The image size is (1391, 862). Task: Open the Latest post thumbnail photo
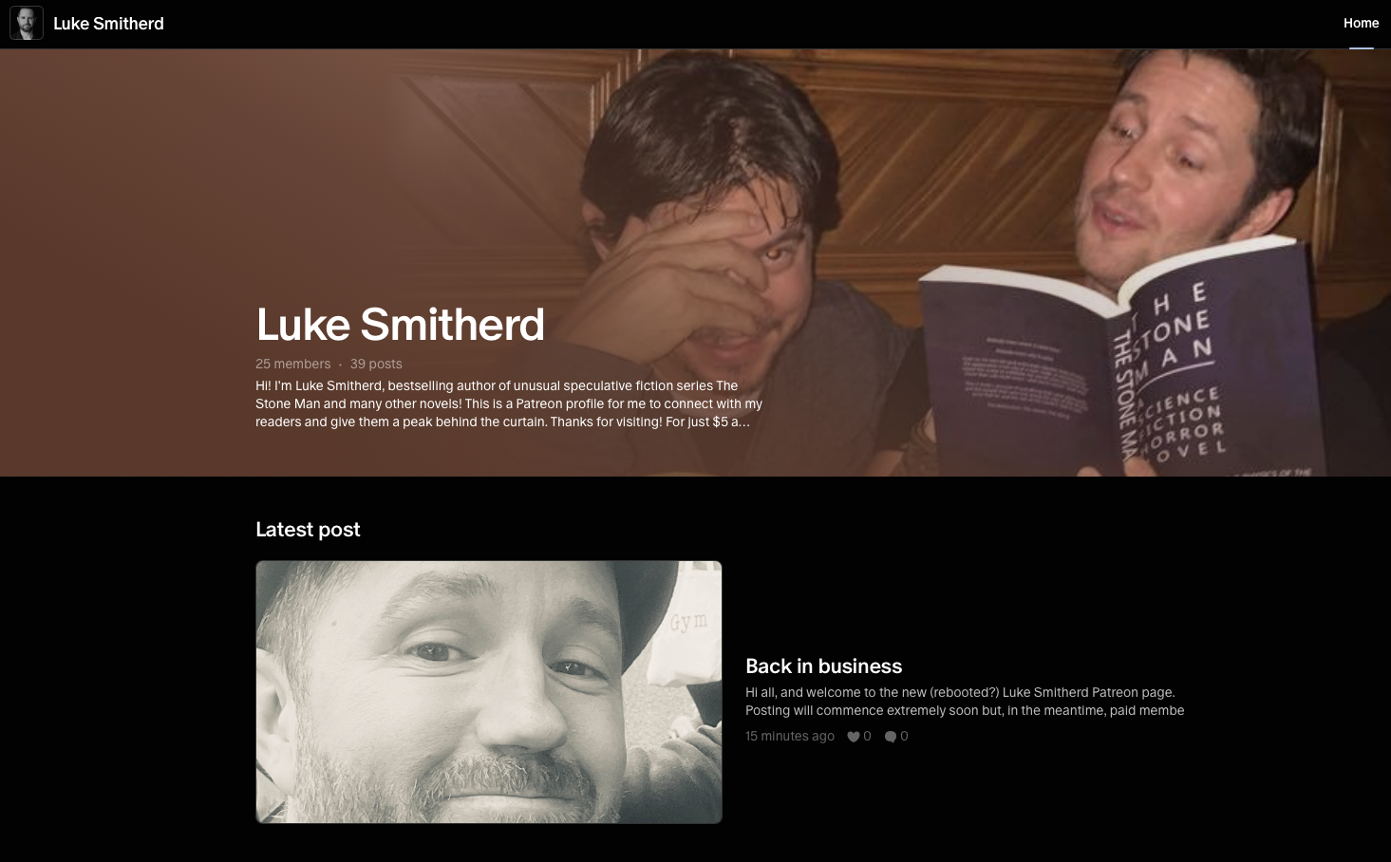point(489,692)
